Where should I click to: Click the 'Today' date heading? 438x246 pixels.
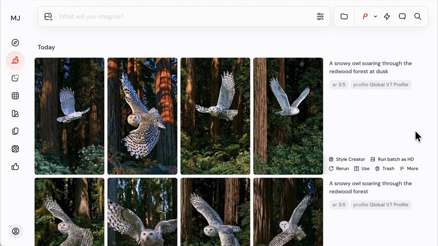pyautogui.click(x=46, y=47)
